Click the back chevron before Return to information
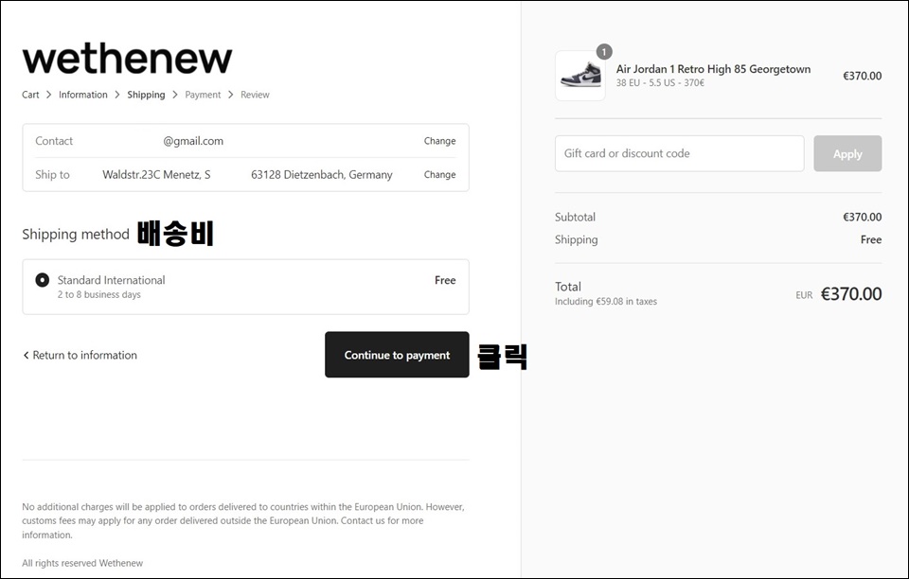 pyautogui.click(x=26, y=355)
